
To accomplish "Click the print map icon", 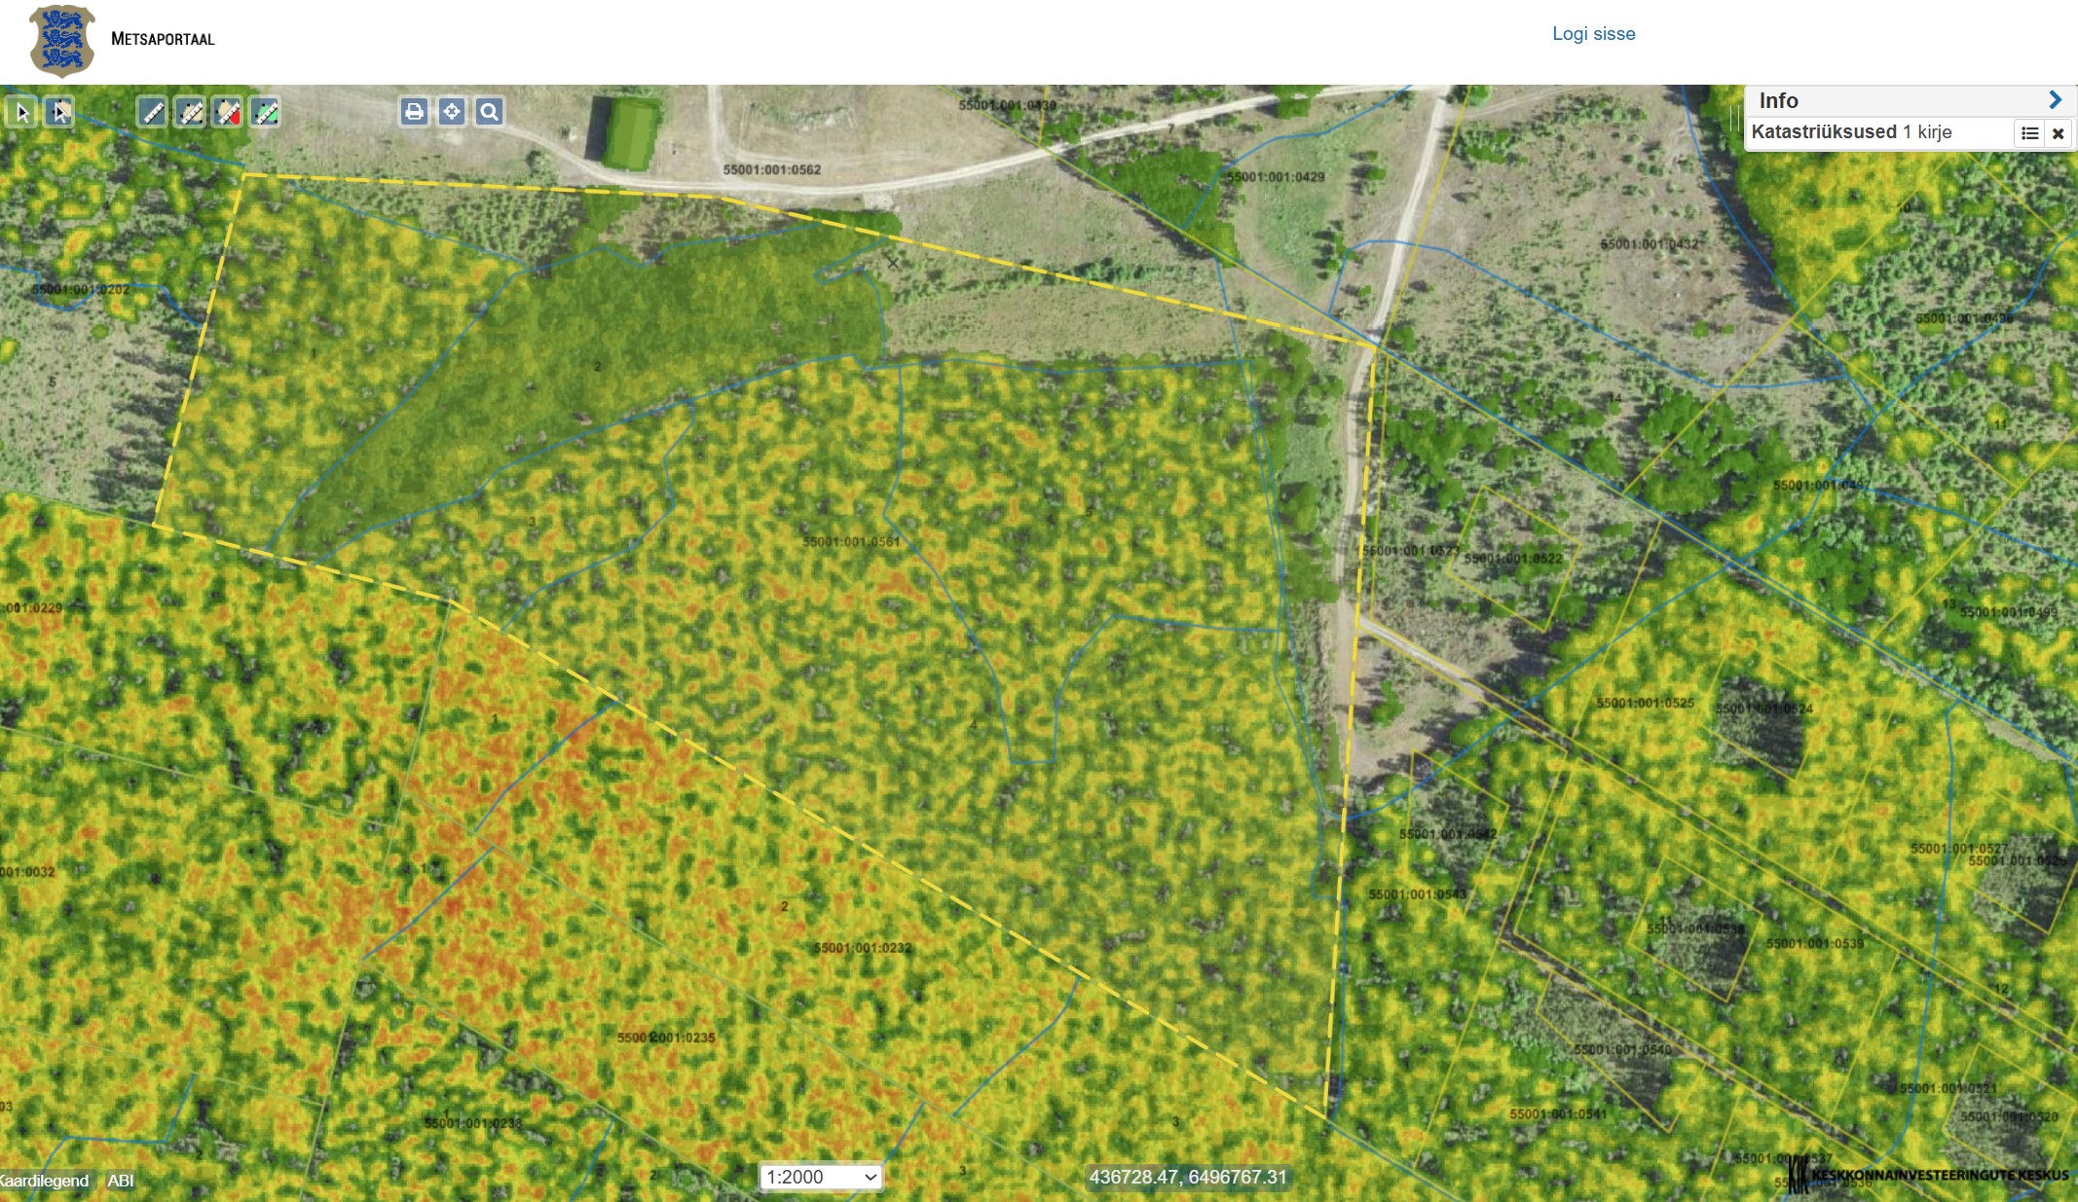I will (414, 112).
